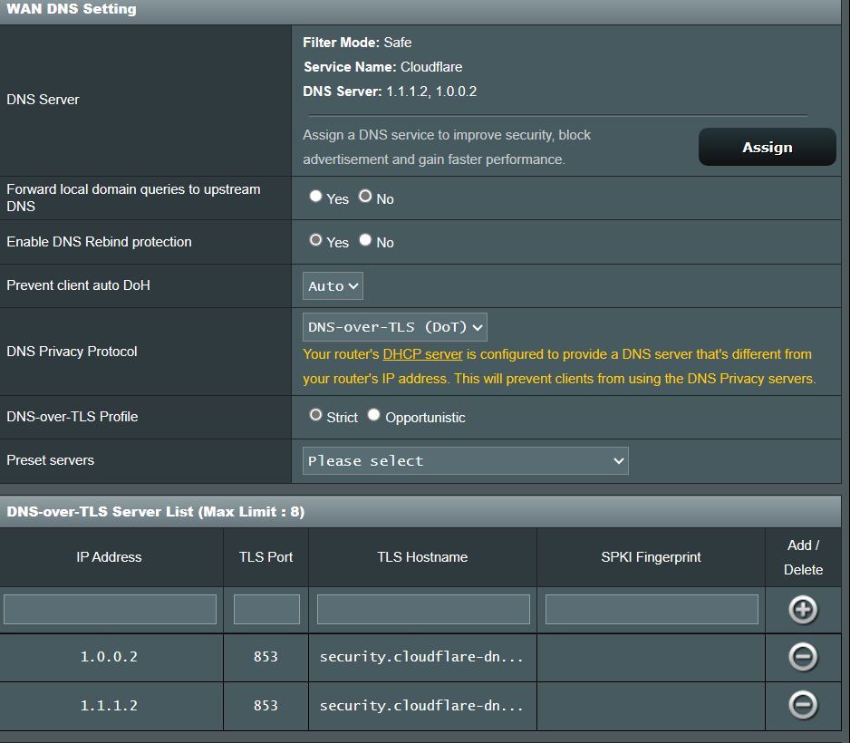Click the 1.1.1.2 IP address cell

tap(109, 705)
